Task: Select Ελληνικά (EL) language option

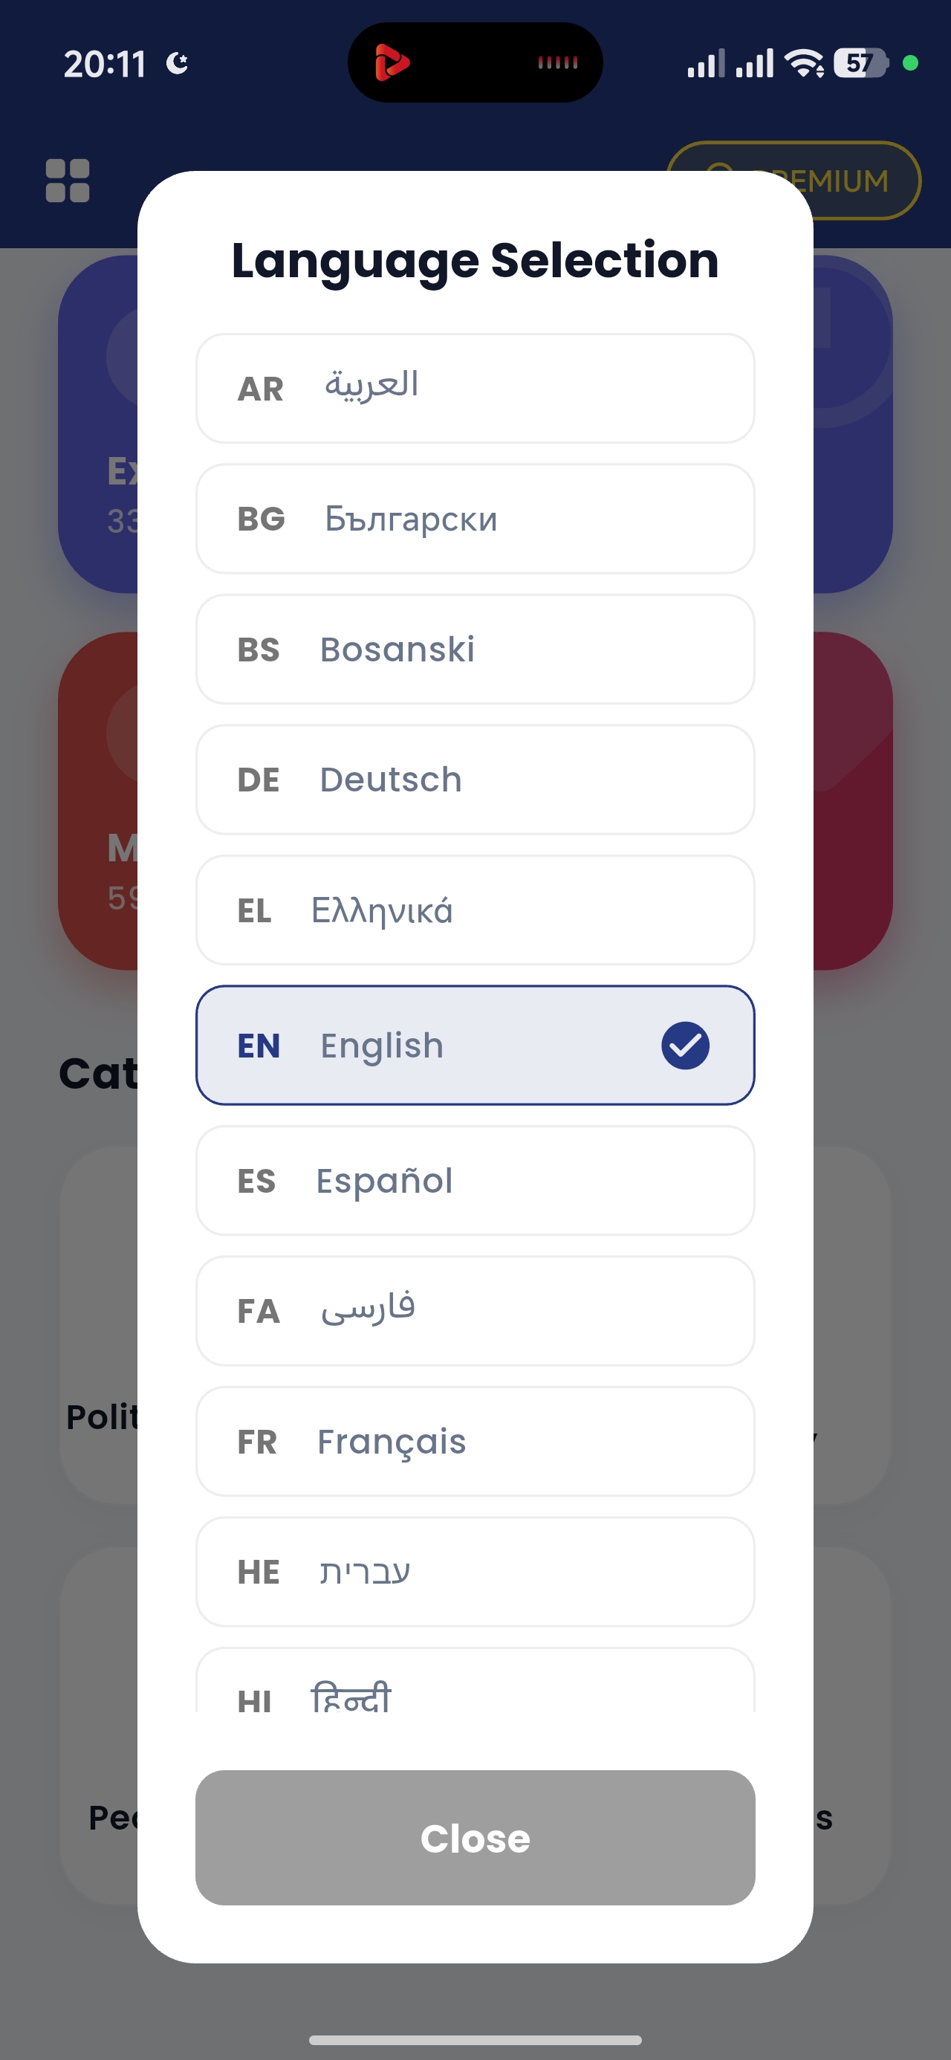Action: [x=475, y=910]
